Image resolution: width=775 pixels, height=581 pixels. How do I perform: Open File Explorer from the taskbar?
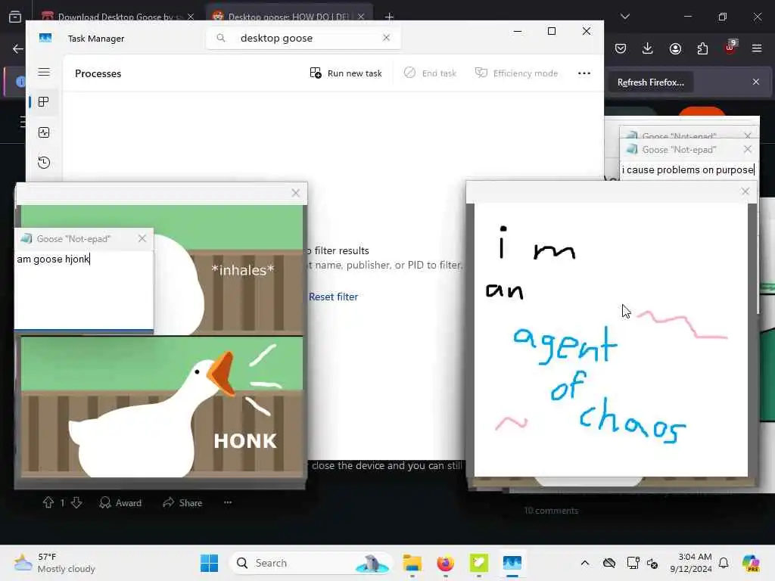[x=412, y=563]
